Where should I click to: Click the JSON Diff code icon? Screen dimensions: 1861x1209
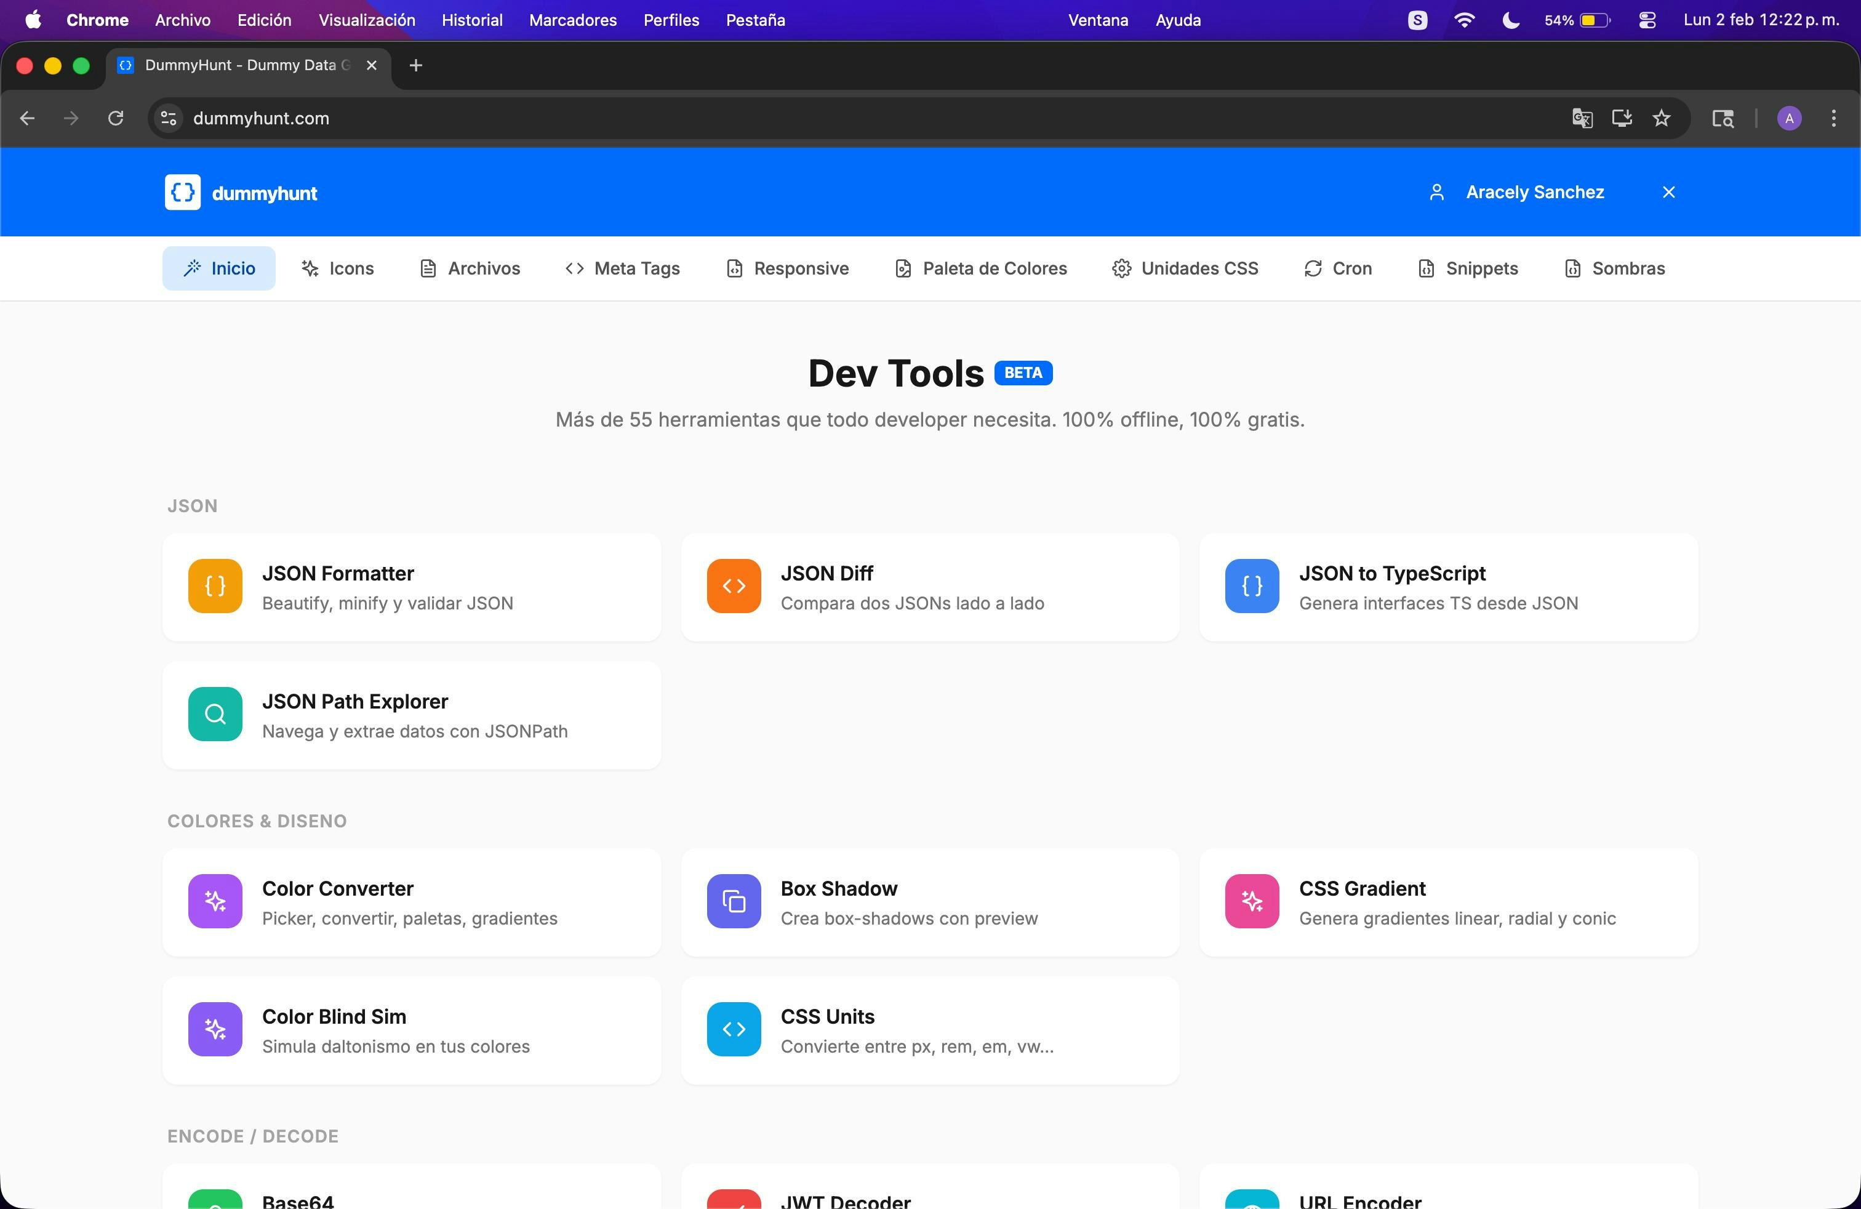(x=734, y=587)
